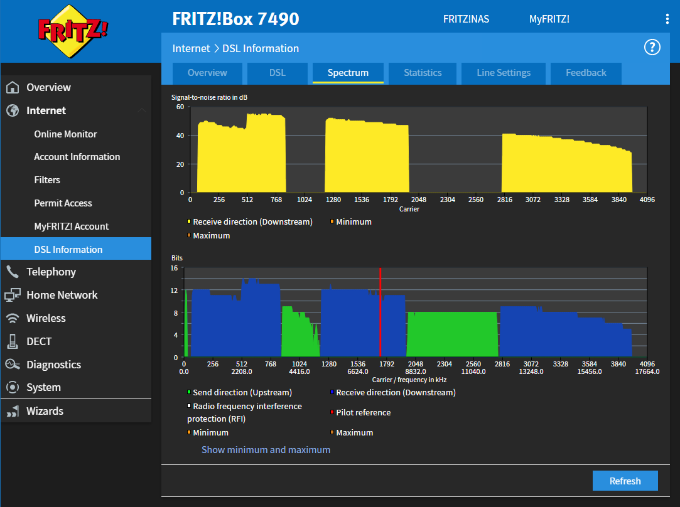The width and height of the screenshot is (680, 507).
Task: Open FRITZ!NAS link
Action: click(x=466, y=19)
